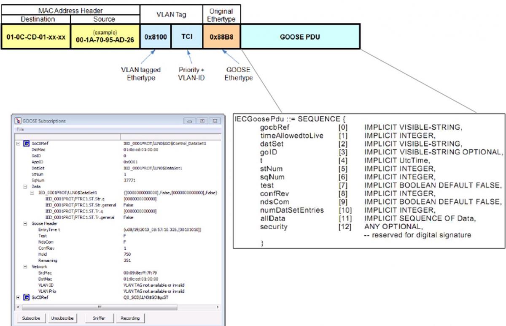Click the destination MAC box 01-0C-CD-01-xx-xx
Image resolution: width=506 pixels, height=326 pixels.
[36, 37]
